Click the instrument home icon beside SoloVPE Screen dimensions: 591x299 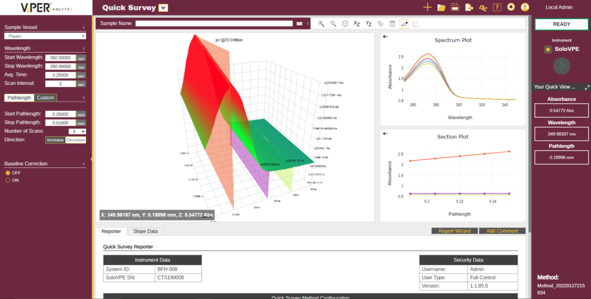coord(547,50)
